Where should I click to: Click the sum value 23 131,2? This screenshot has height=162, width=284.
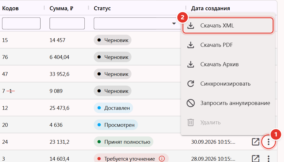click(x=60, y=142)
